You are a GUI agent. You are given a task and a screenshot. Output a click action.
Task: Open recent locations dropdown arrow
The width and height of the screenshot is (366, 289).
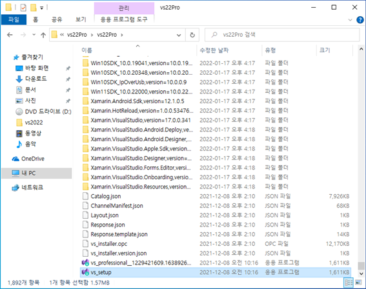(34, 35)
